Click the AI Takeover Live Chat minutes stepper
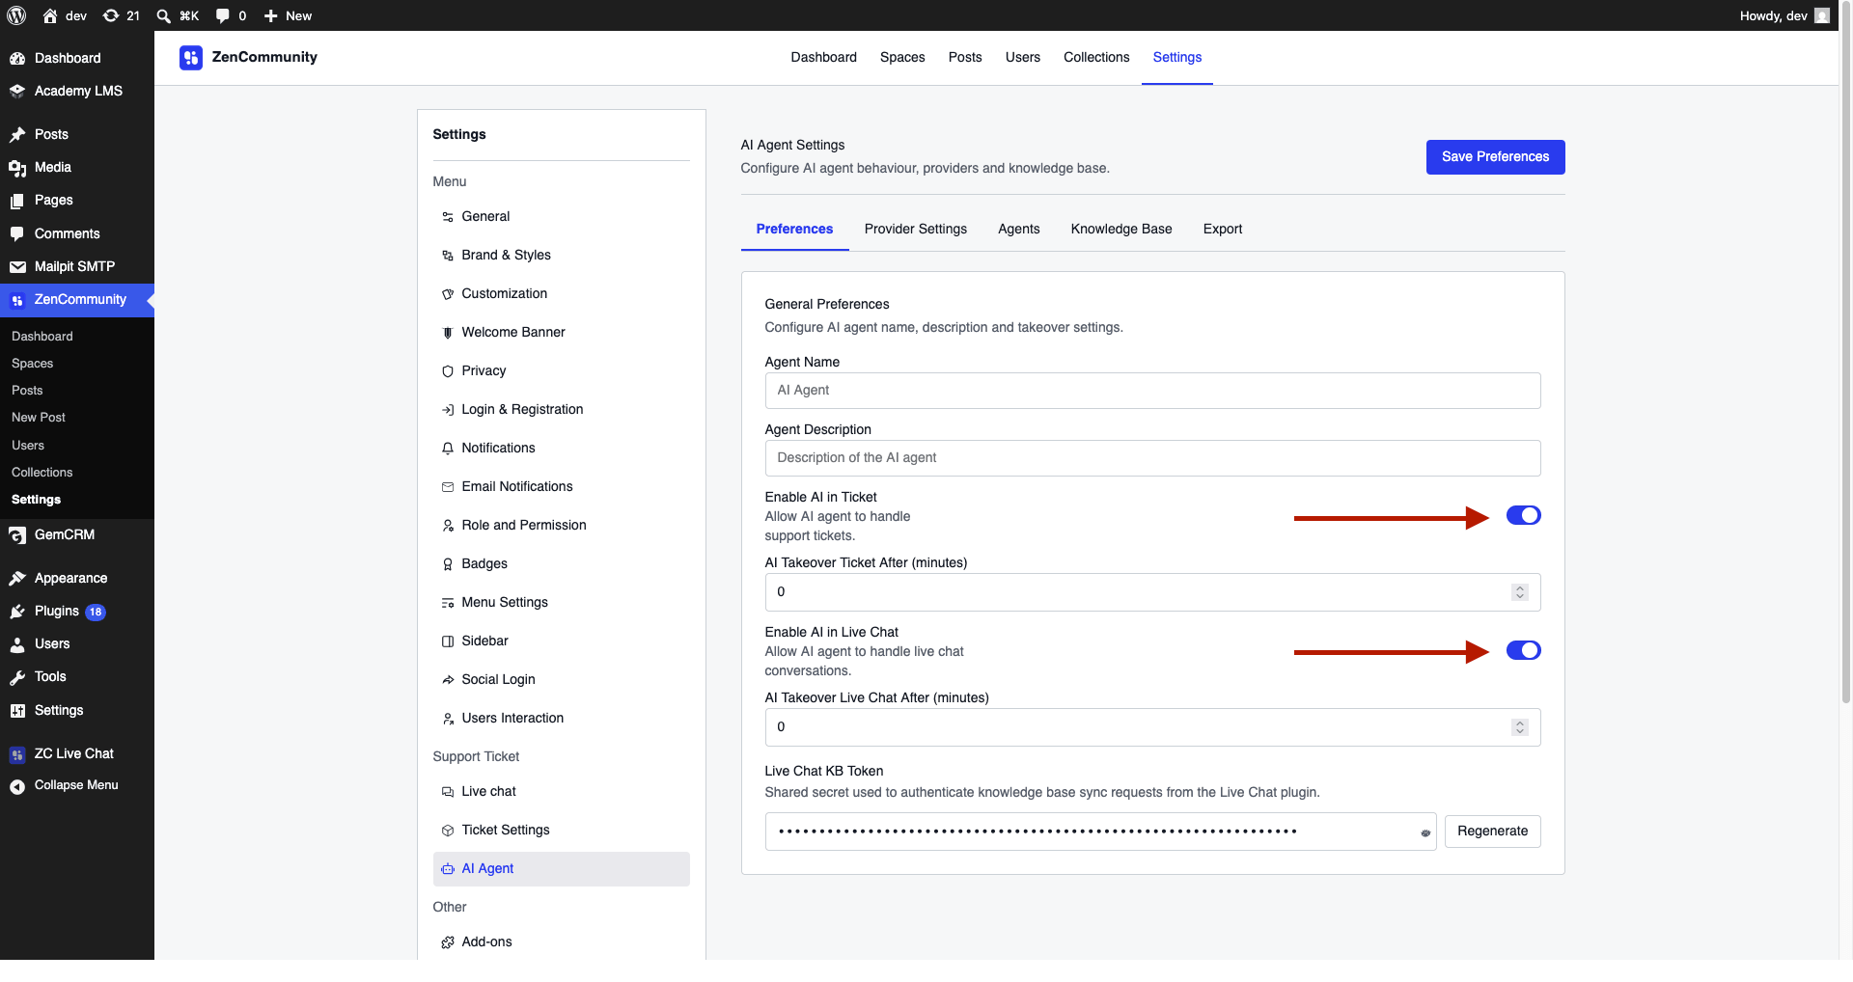 [x=1520, y=727]
